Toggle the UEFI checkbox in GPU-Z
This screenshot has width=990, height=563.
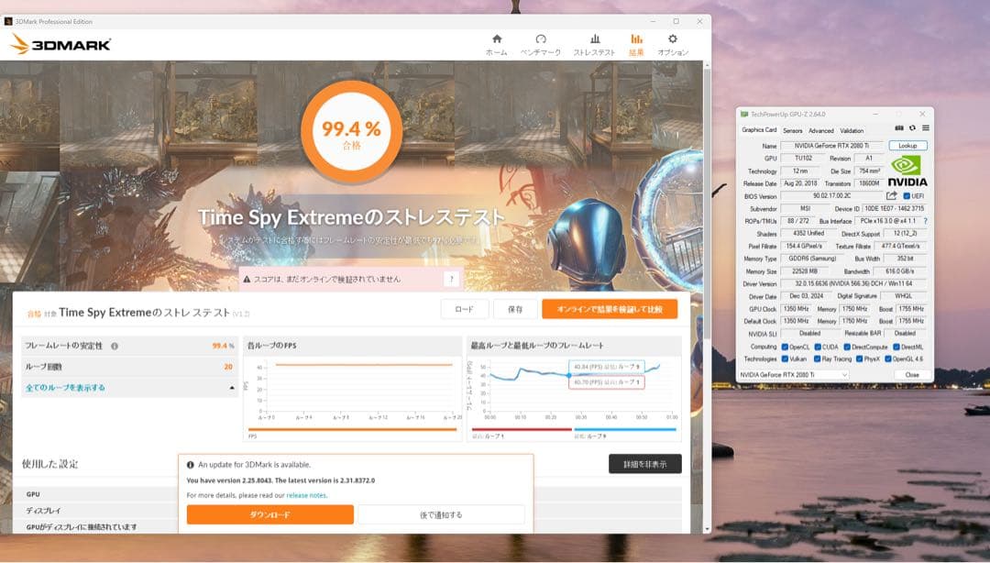(x=906, y=196)
